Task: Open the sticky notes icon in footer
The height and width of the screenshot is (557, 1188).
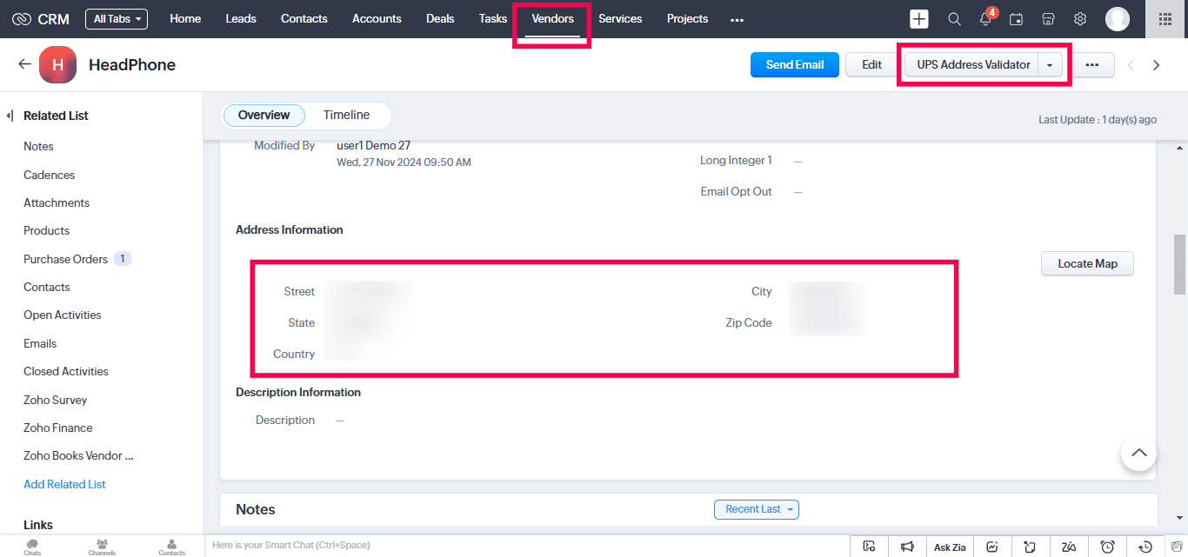Action: click(1030, 547)
